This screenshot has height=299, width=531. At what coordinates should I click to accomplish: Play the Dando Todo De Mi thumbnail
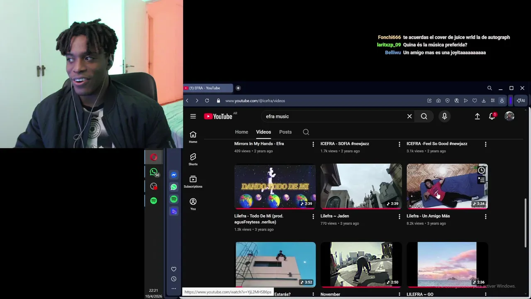(x=275, y=186)
